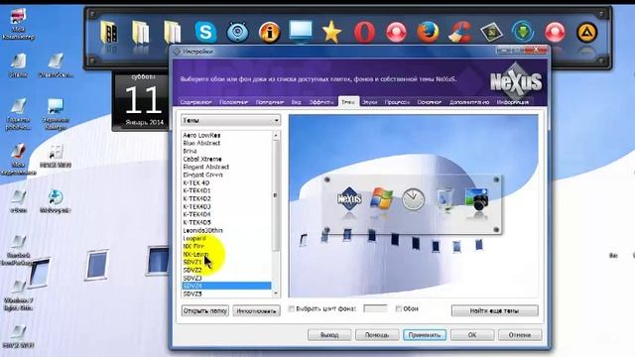Select the SDVZ3 theme
The height and width of the screenshot is (357, 635).
(192, 278)
